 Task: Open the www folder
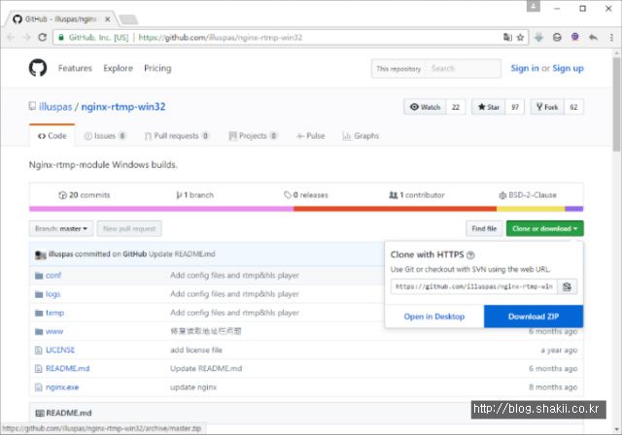pyautogui.click(x=54, y=331)
